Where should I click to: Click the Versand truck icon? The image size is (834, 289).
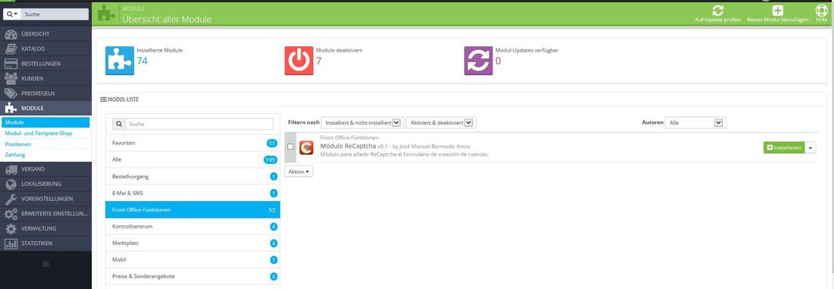click(11, 169)
